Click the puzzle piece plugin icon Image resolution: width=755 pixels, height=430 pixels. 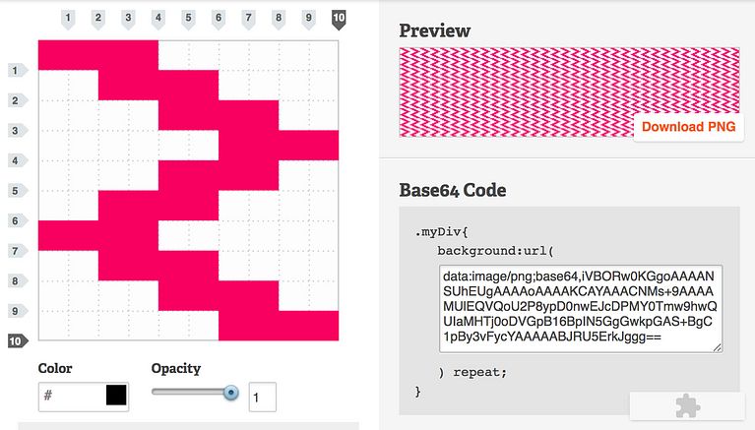point(687,406)
